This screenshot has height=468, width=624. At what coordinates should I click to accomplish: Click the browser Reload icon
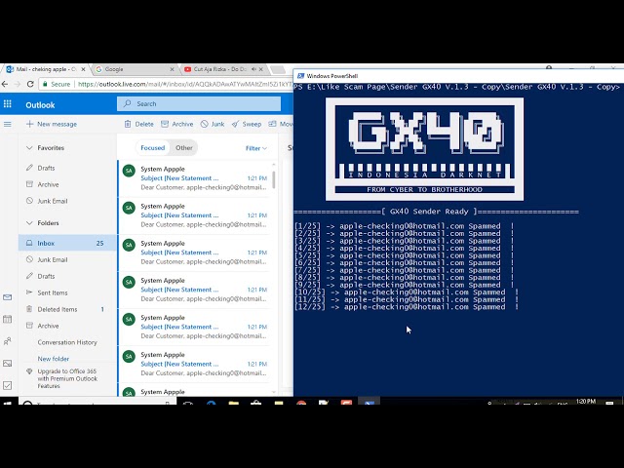point(30,84)
